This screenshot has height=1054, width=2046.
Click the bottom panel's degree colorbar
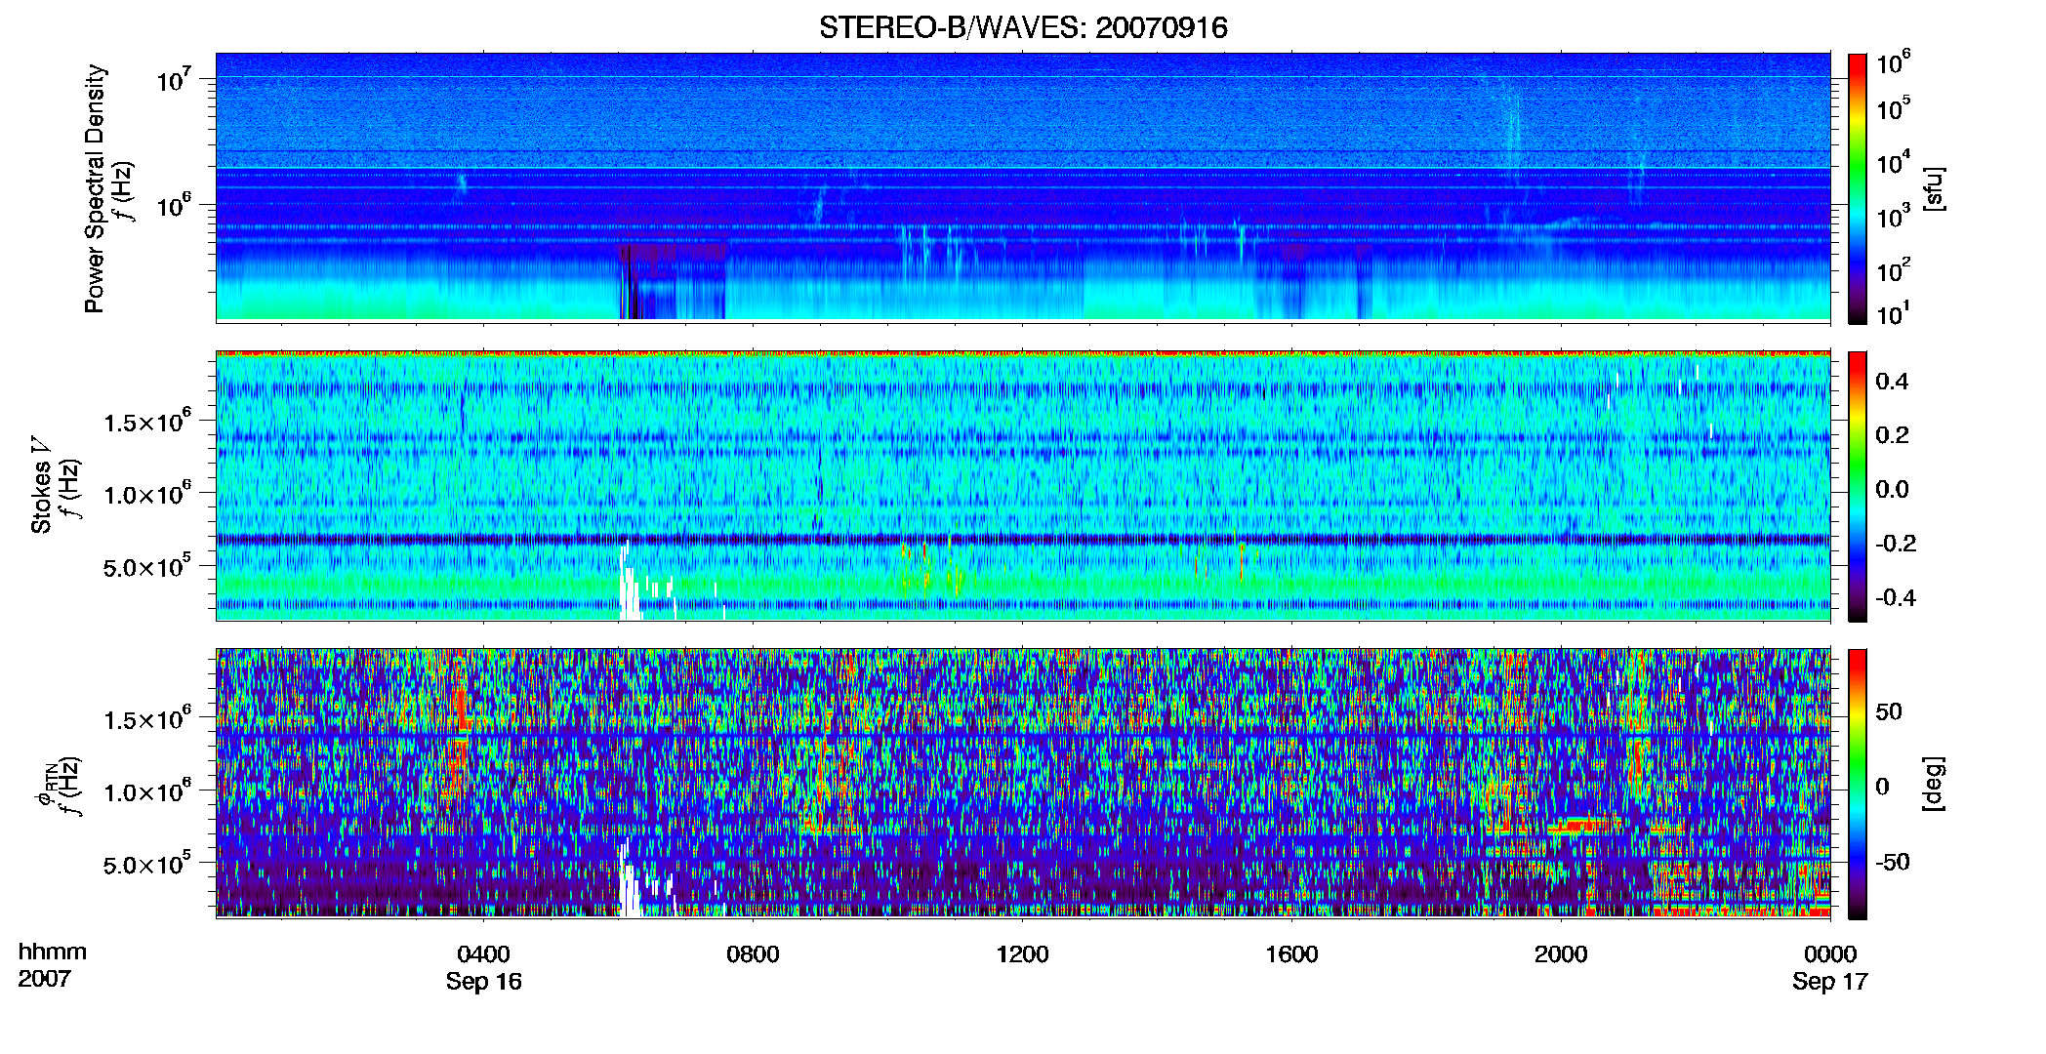1858,785
